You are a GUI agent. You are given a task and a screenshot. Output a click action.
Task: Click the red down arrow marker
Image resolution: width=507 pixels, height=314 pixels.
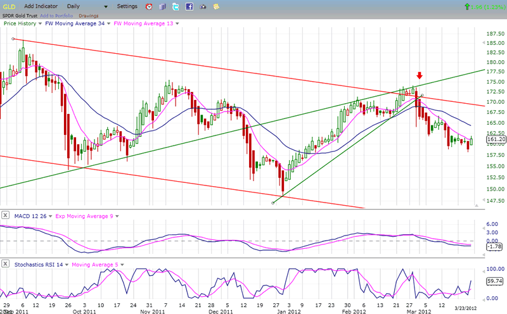pos(419,75)
